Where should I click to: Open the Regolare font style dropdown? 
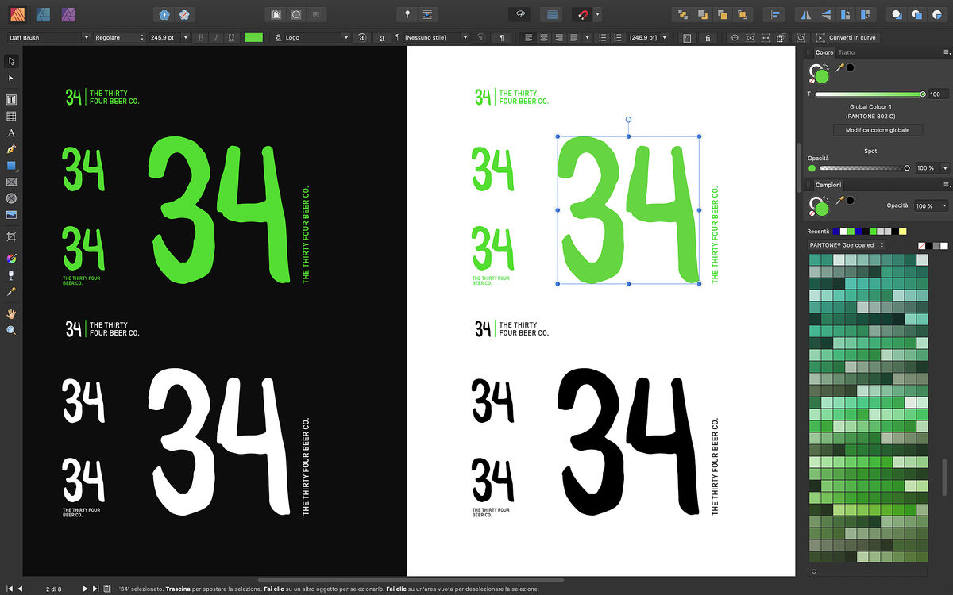119,37
